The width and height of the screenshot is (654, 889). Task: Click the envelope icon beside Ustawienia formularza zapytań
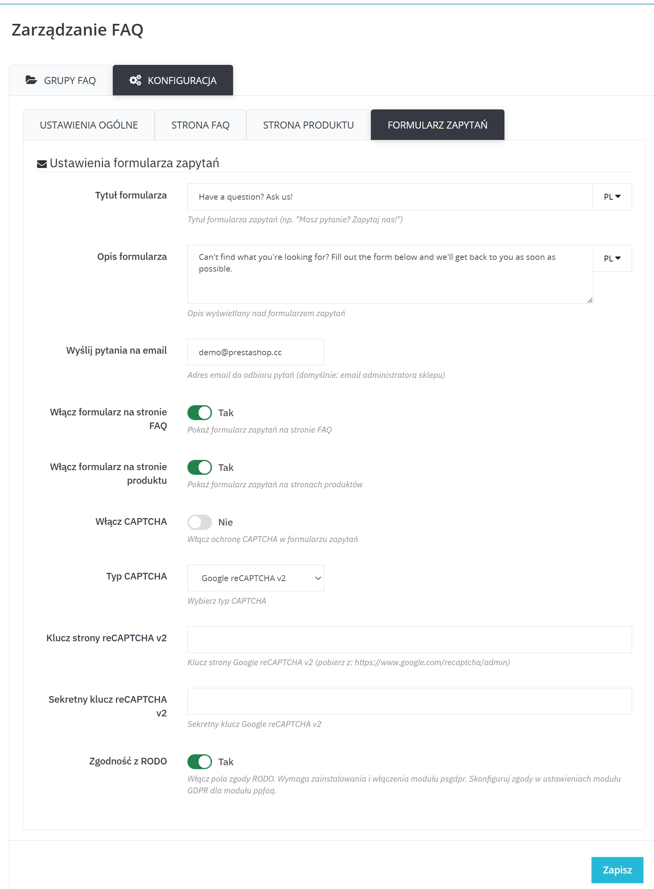[x=41, y=164]
